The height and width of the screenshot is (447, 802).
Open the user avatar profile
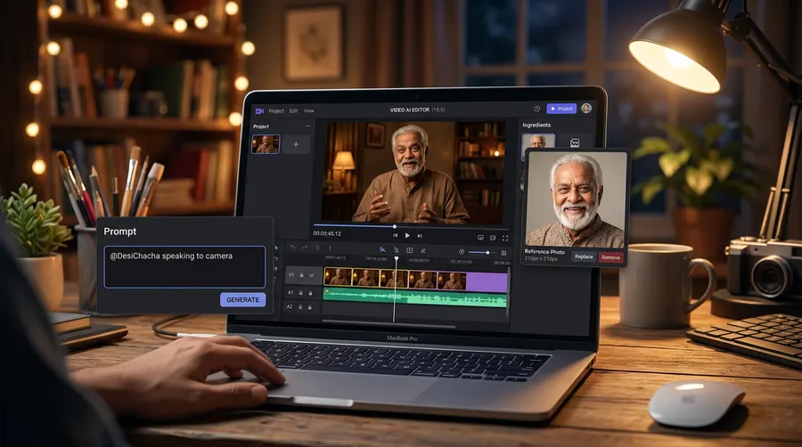[x=586, y=108]
